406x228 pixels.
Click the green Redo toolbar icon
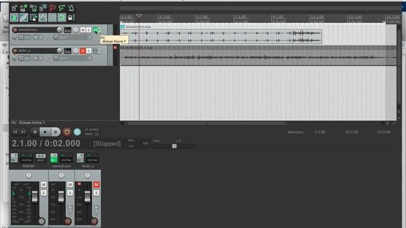[x=62, y=8]
